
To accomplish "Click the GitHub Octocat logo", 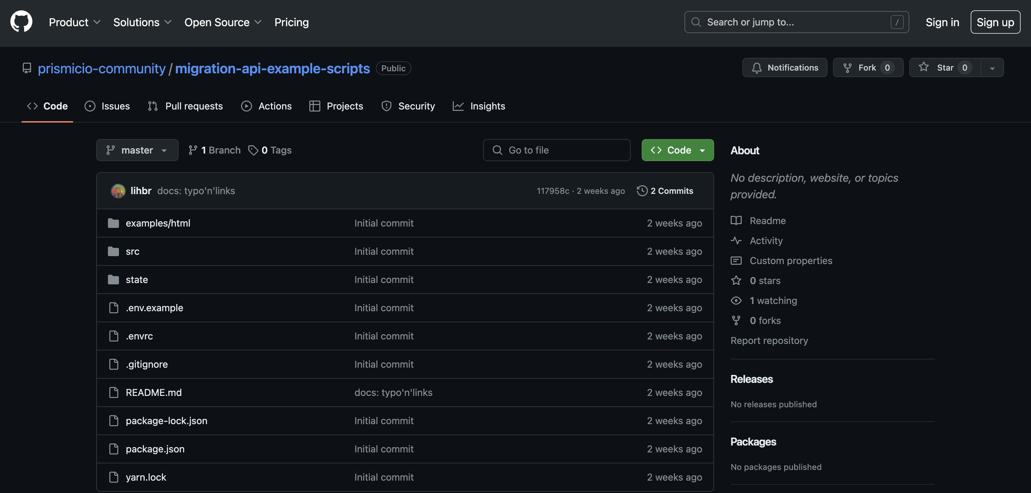I will click(x=21, y=22).
